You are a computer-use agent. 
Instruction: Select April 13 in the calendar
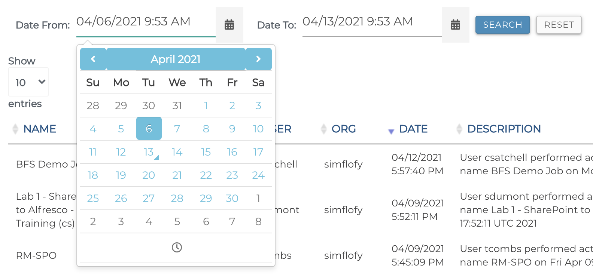click(x=149, y=152)
